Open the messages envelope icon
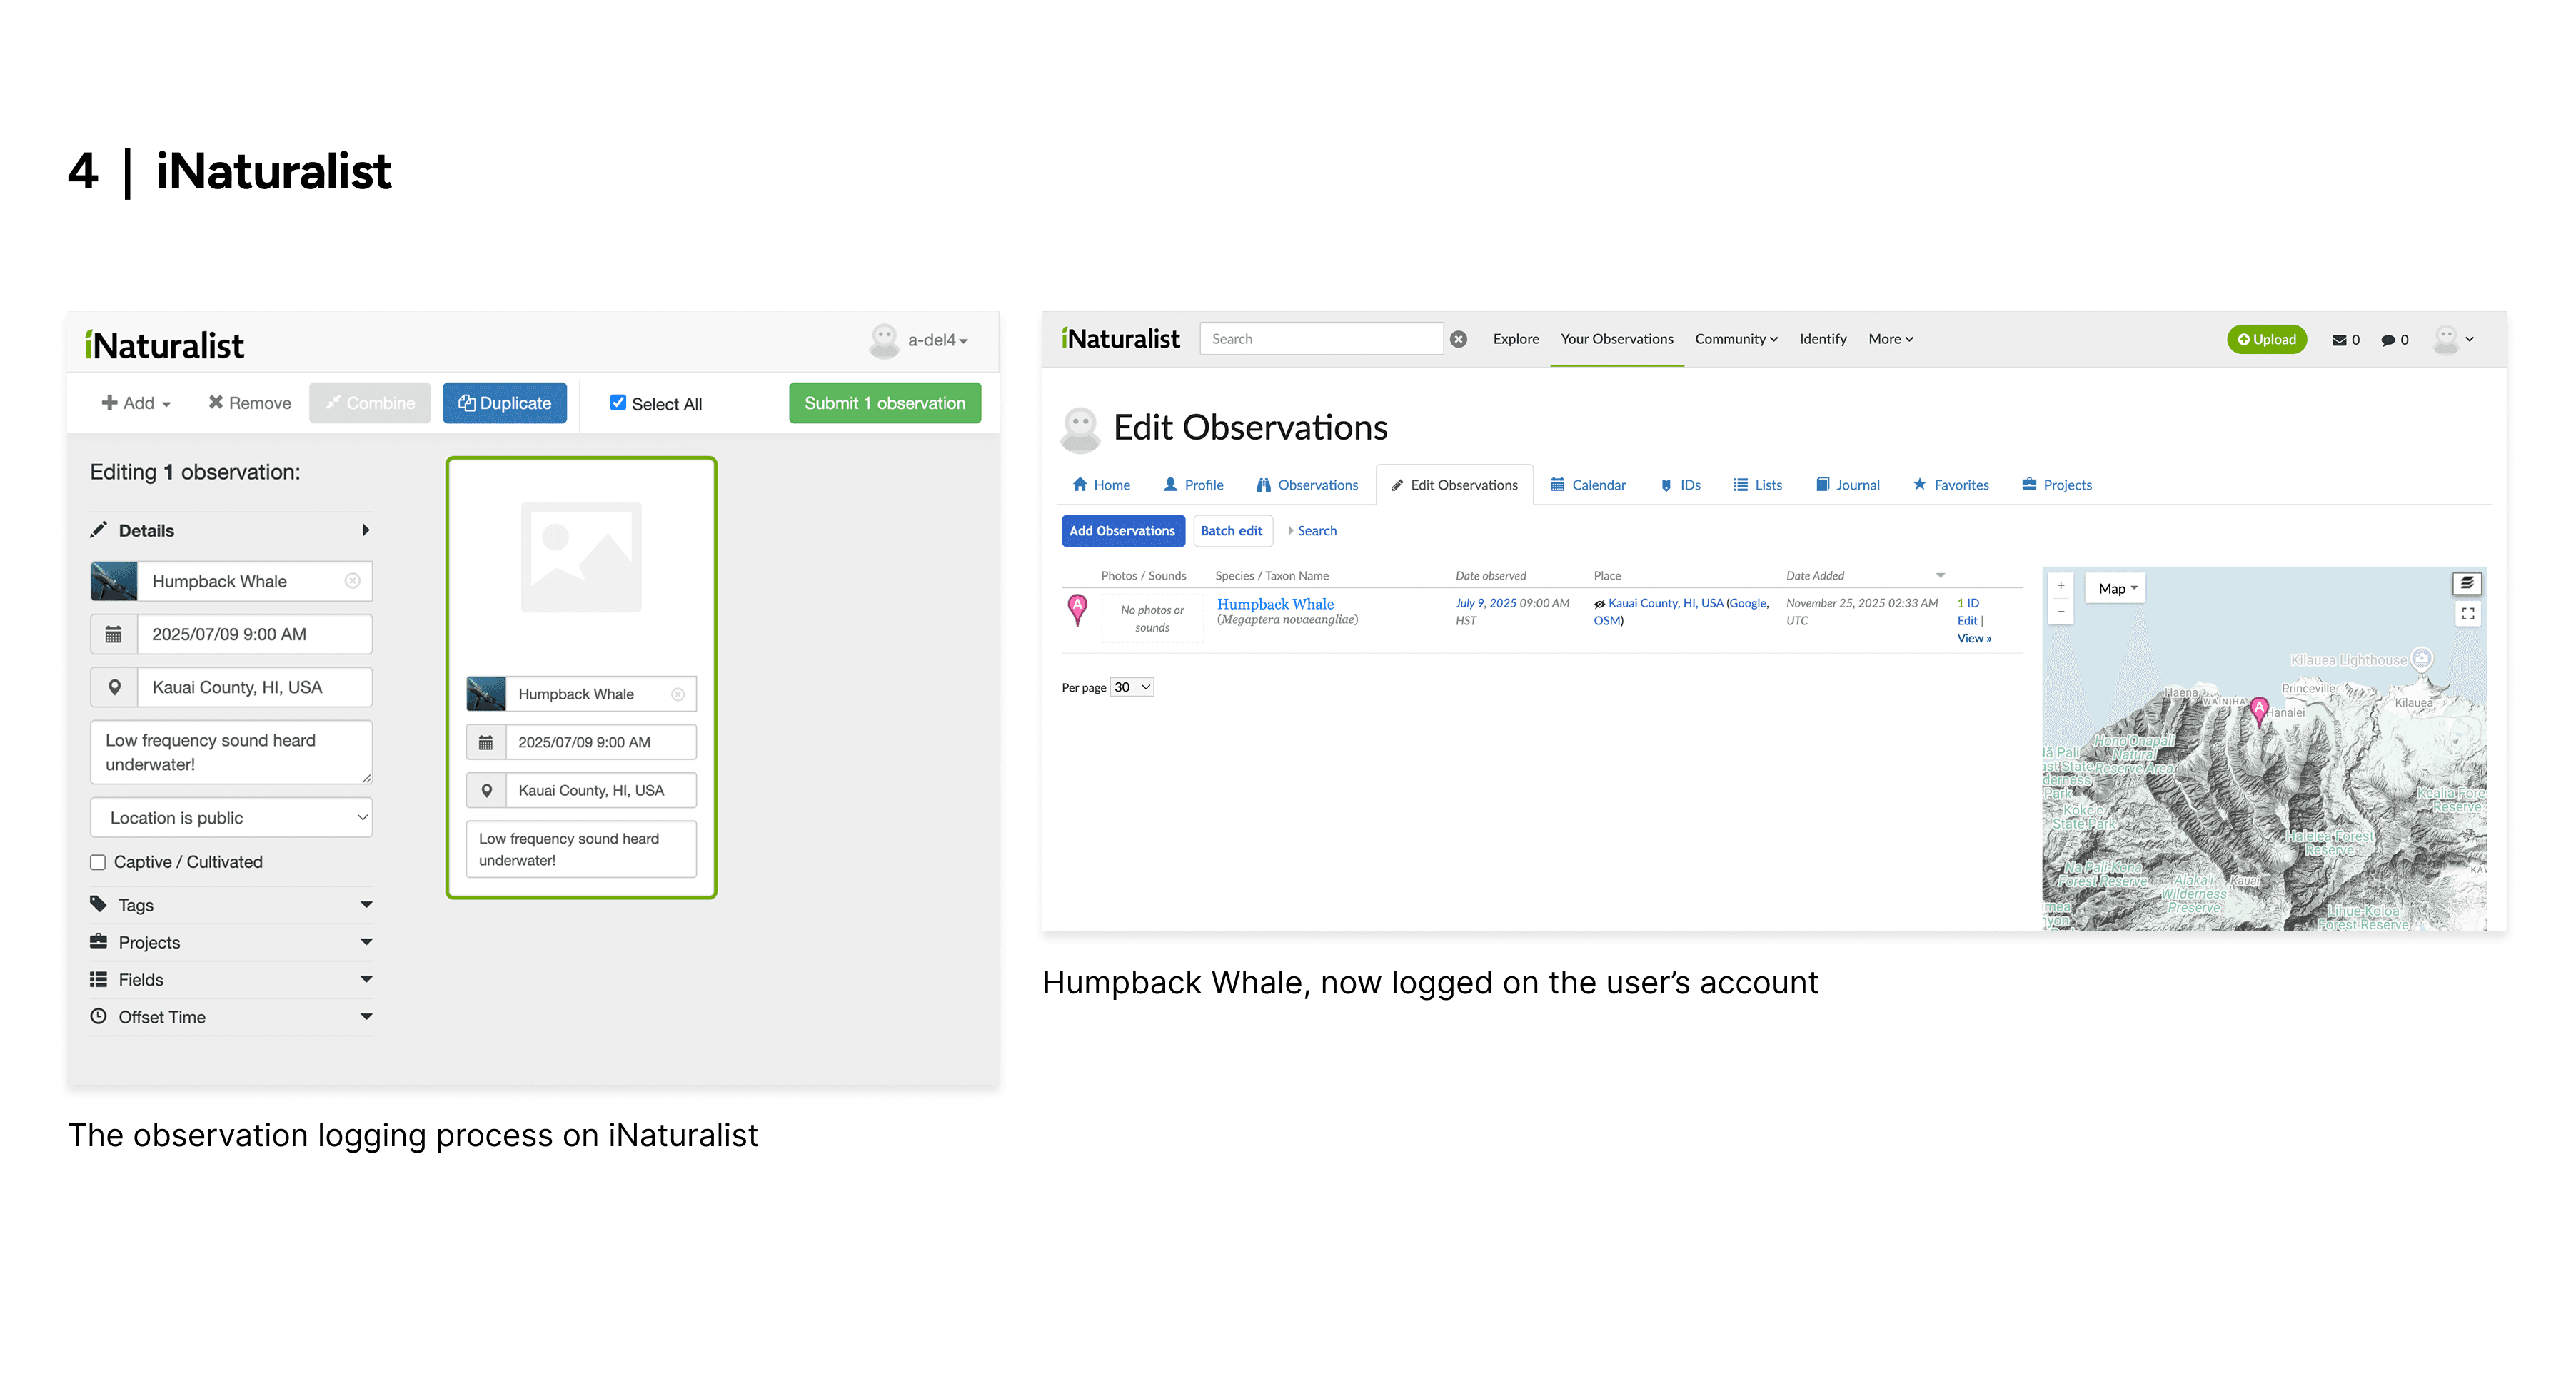Viewport: 2576px width, 1396px height. pyautogui.click(x=2339, y=340)
